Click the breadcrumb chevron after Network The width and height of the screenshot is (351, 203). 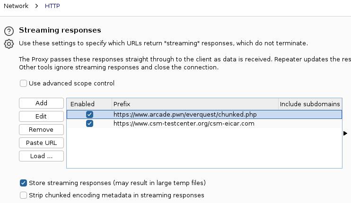36,6
